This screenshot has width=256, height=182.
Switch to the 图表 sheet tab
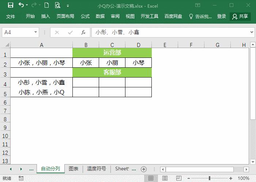tap(74, 169)
